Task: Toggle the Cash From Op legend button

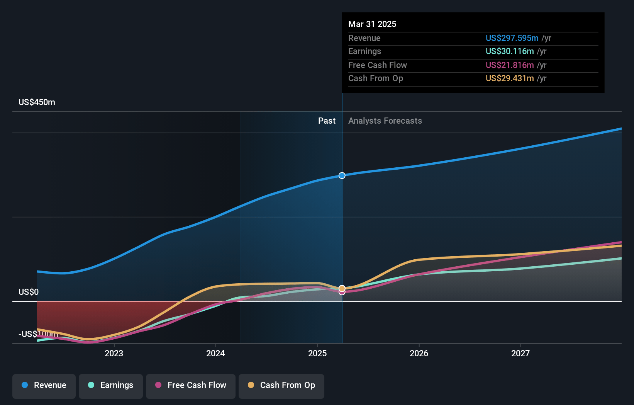Action: point(281,386)
